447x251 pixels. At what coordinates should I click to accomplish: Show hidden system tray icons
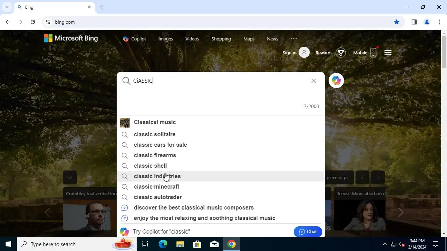pyautogui.click(x=385, y=244)
